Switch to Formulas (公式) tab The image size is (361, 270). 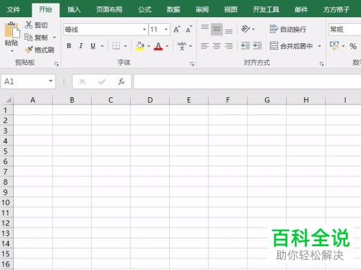tap(144, 9)
